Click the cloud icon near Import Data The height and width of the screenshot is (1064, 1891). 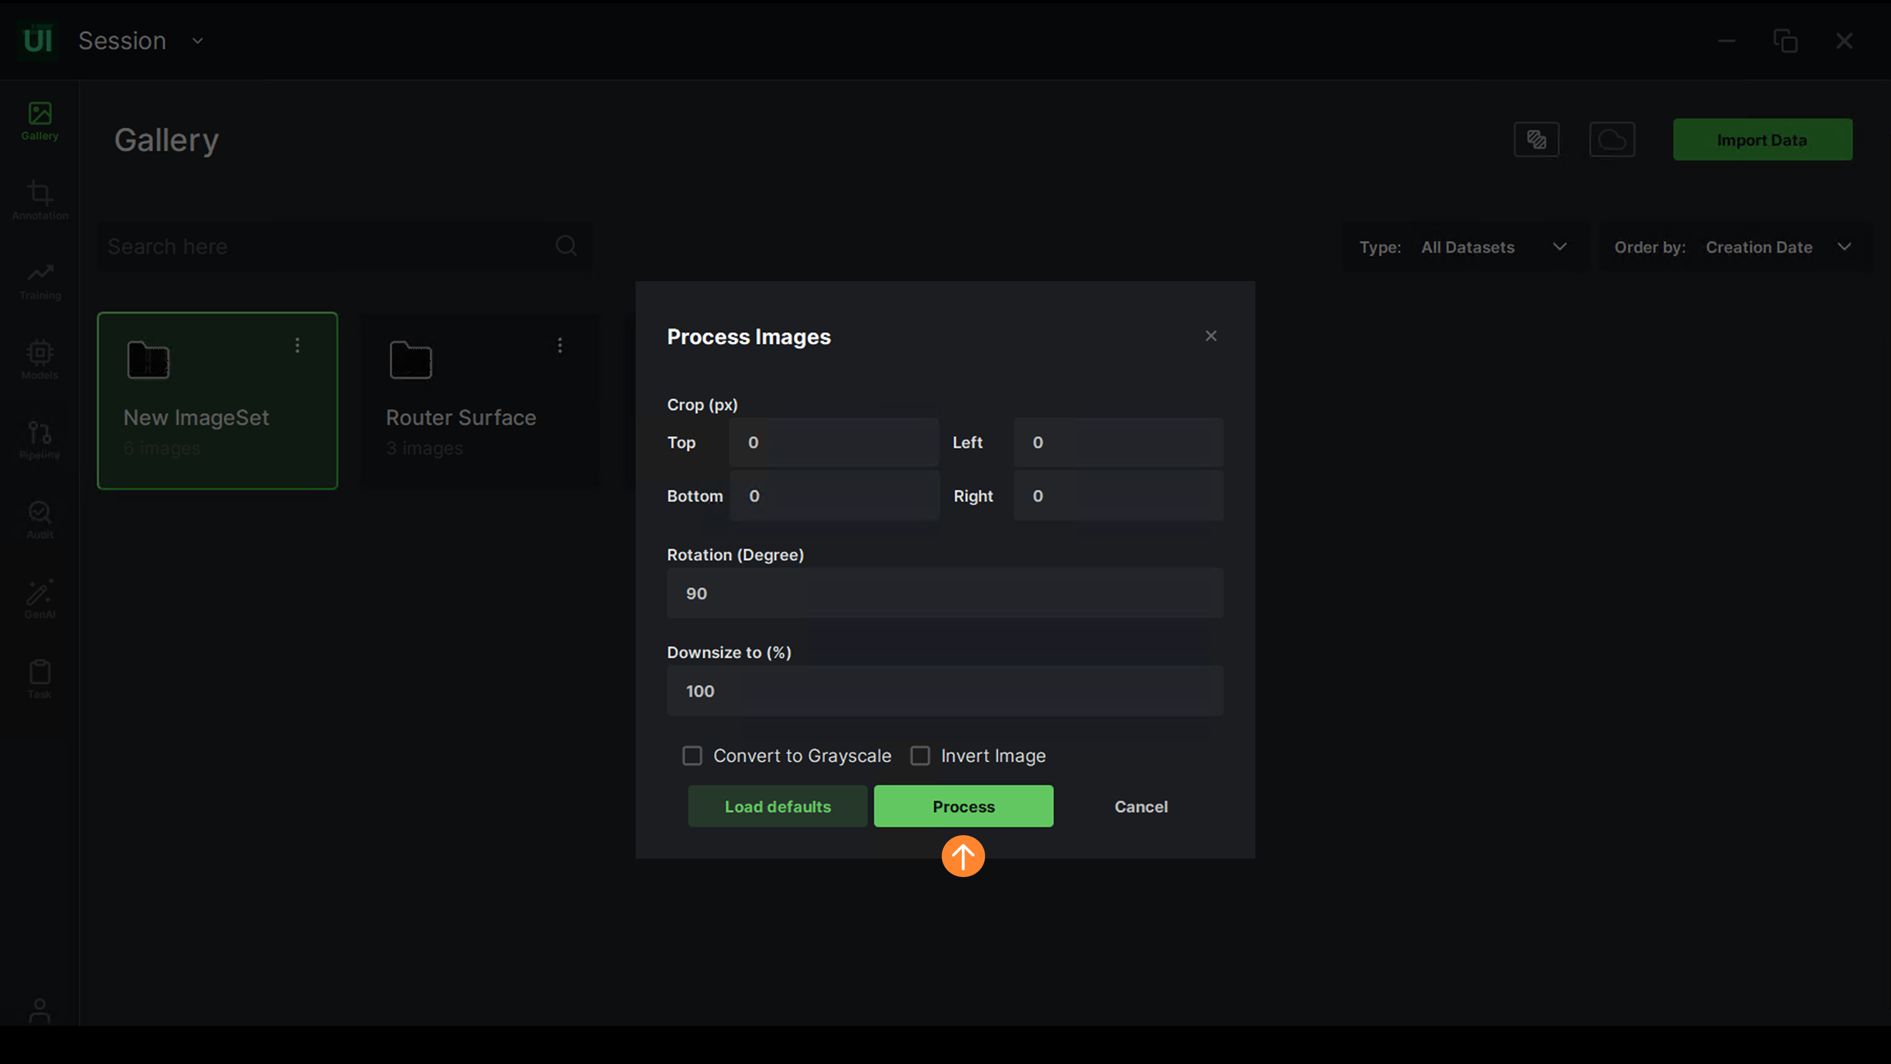pos(1611,139)
